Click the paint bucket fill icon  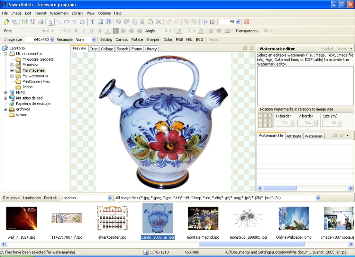(x=201, y=31)
